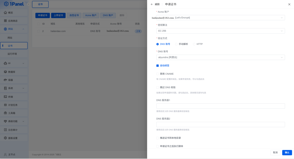
Task: Click the container whale icon
Action: [x=5, y=80]
